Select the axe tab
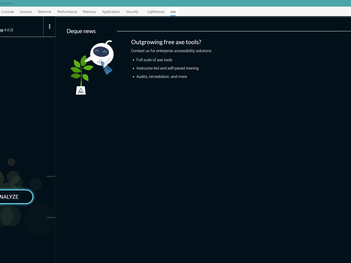The width and height of the screenshot is (351, 263). pyautogui.click(x=173, y=12)
